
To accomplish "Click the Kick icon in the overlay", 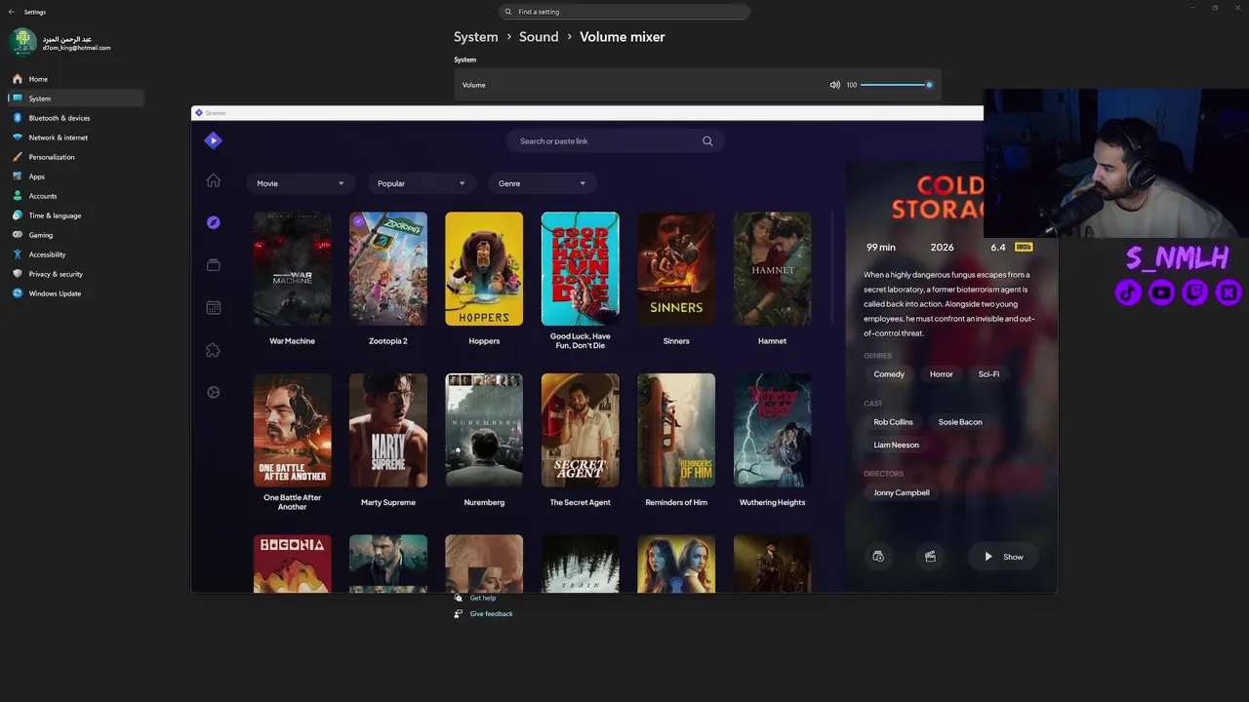I will [1228, 292].
